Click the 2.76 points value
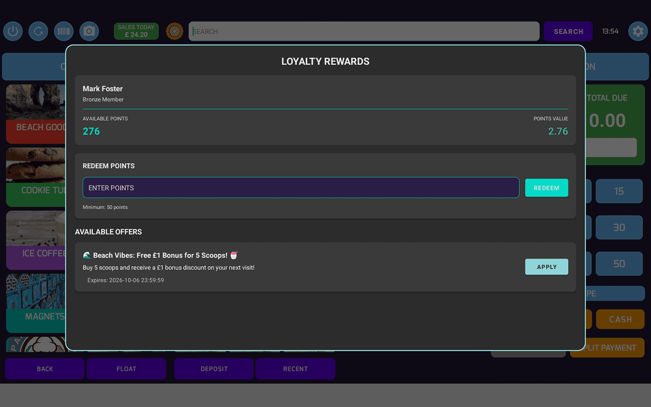The image size is (651, 407). point(558,131)
